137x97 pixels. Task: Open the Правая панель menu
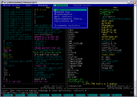click(82, 5)
